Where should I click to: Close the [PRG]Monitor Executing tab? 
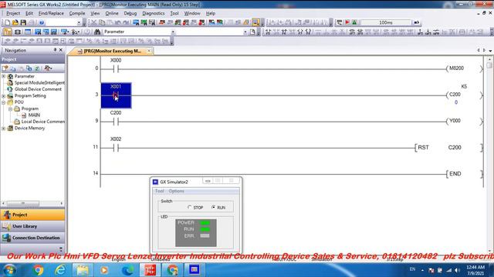pyautogui.click(x=149, y=51)
